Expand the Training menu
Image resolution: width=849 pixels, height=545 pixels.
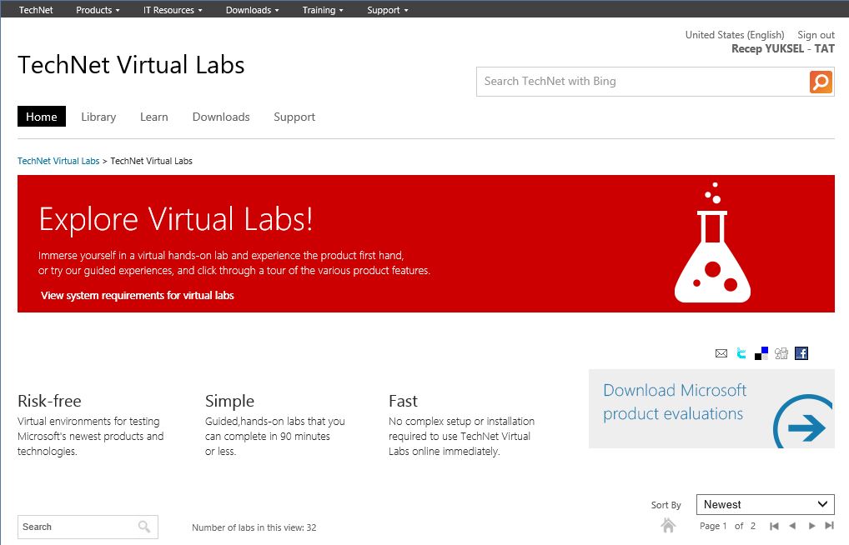[323, 10]
